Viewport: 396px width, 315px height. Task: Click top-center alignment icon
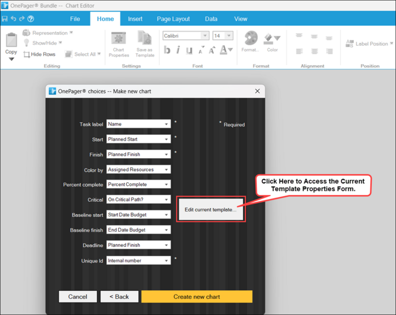(x=314, y=37)
